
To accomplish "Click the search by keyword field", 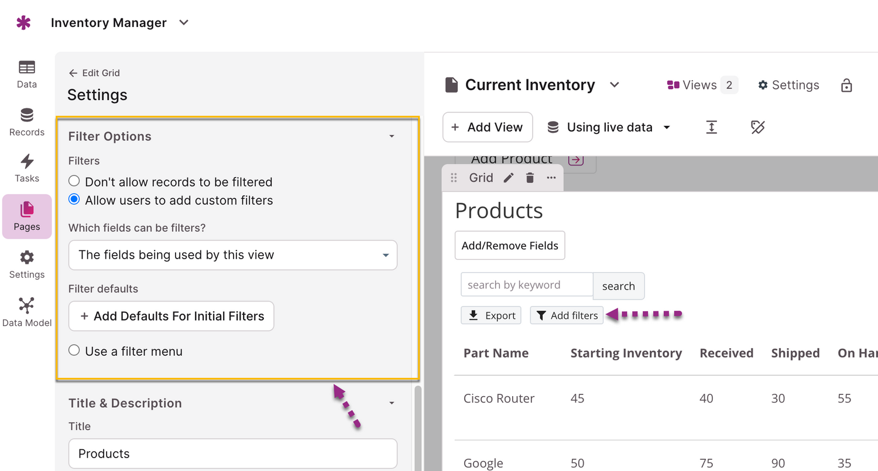I will tap(526, 285).
